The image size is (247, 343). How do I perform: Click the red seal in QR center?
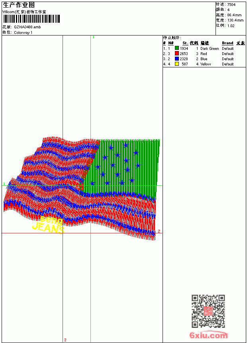point(208,311)
